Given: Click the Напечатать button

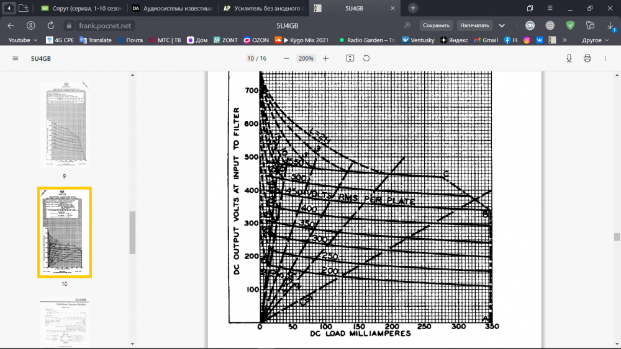Looking at the screenshot, I should 475,25.
